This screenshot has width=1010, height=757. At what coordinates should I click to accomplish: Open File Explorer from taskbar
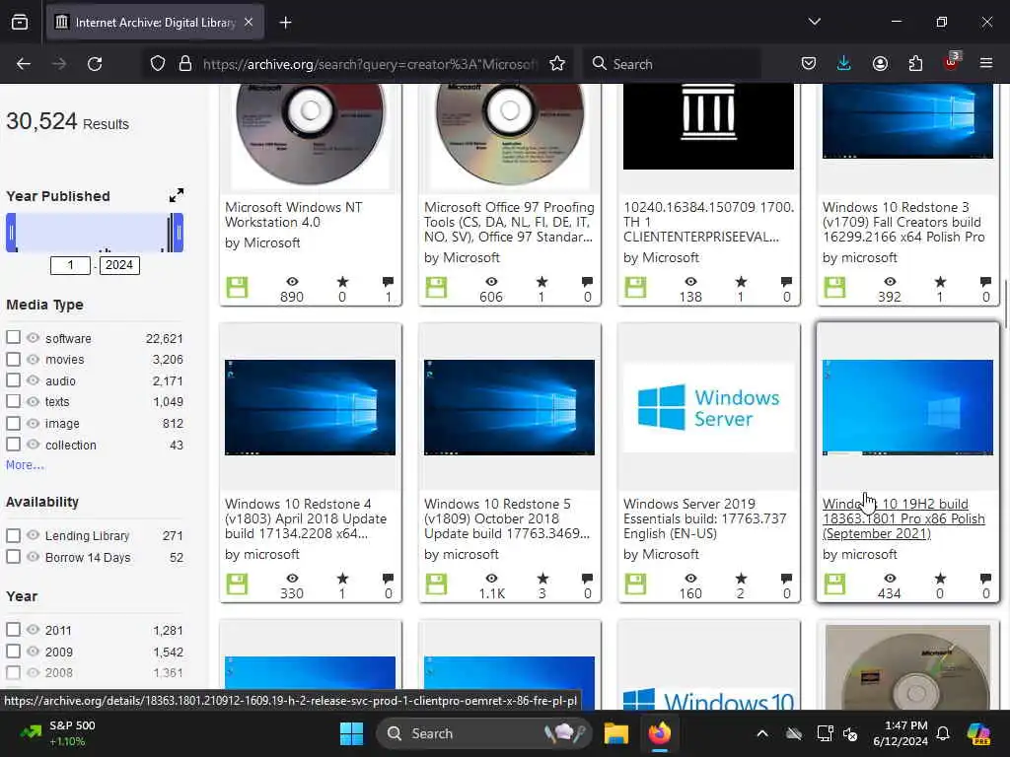615,733
